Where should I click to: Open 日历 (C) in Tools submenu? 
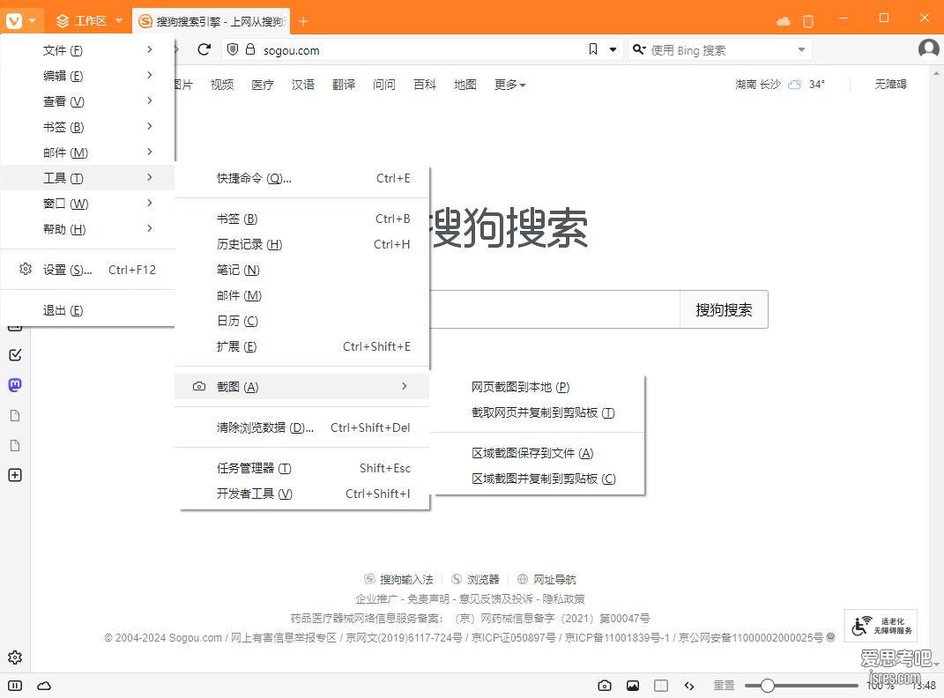[x=301, y=321]
